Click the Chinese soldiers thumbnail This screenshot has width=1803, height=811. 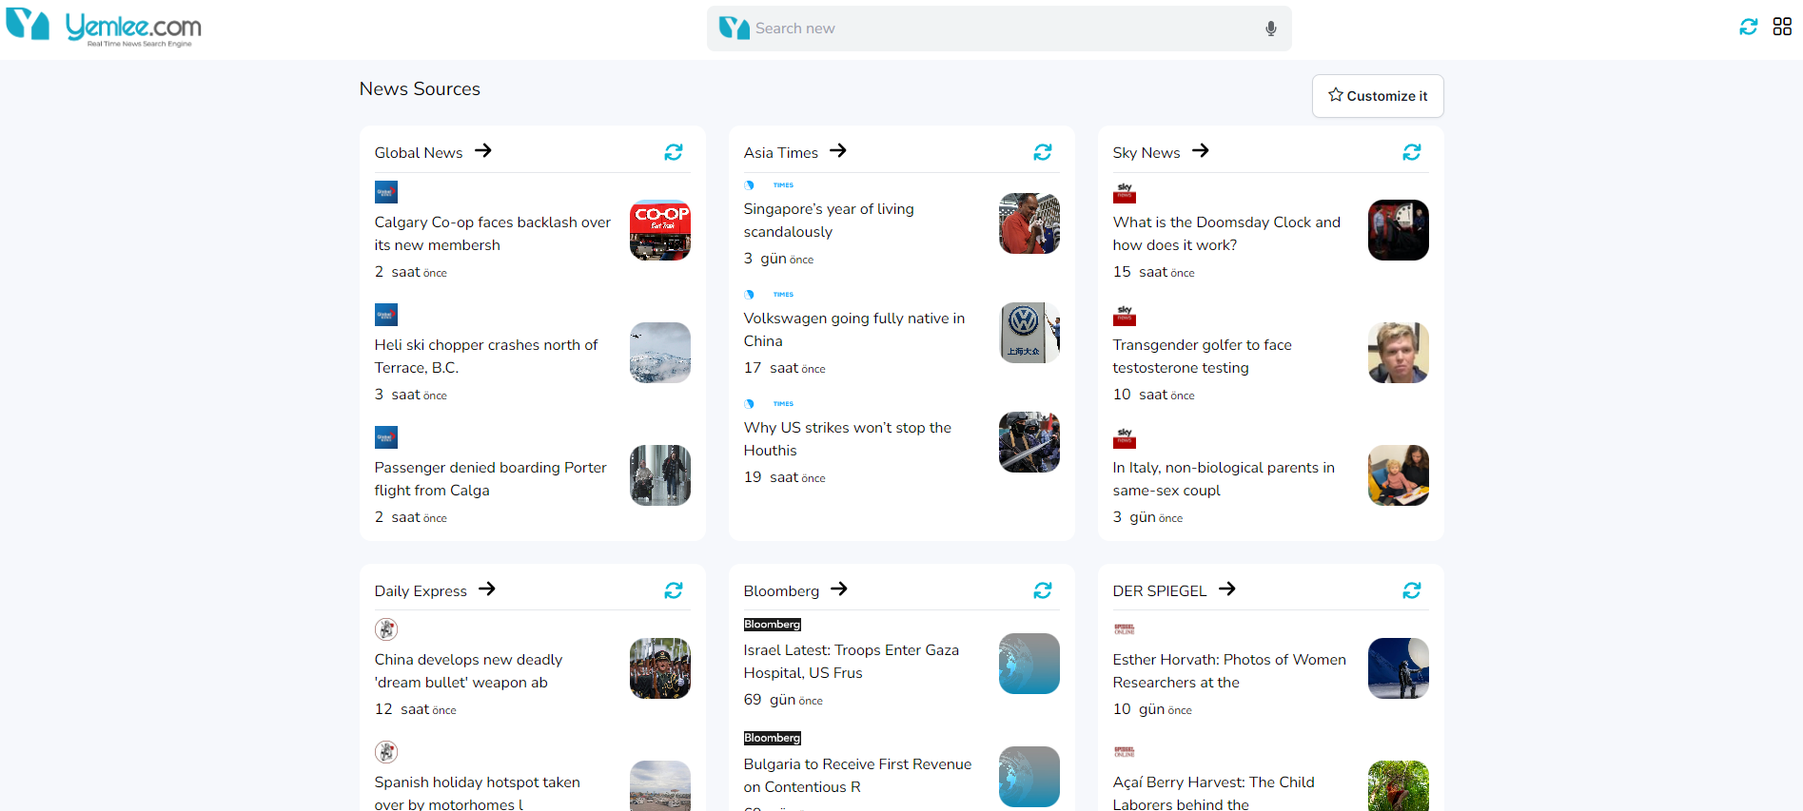[660, 668]
